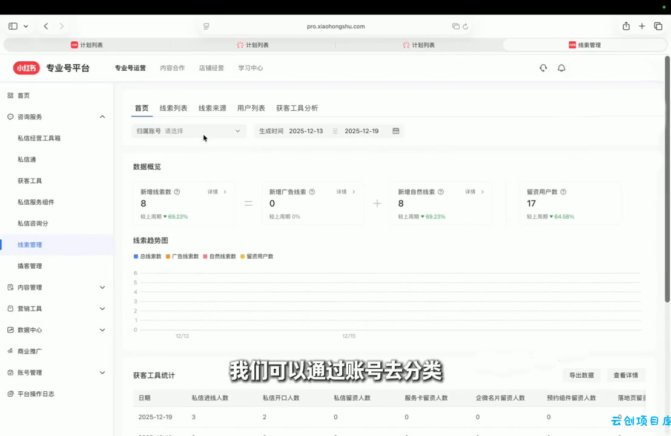Expand the 内容管理 sidebar section
The width and height of the screenshot is (671, 436).
click(x=102, y=288)
